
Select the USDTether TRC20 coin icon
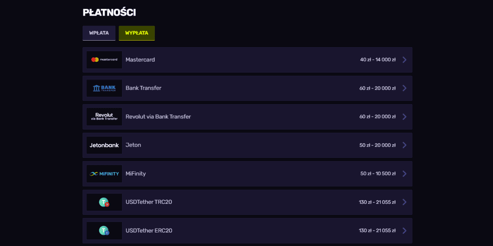[x=104, y=202]
